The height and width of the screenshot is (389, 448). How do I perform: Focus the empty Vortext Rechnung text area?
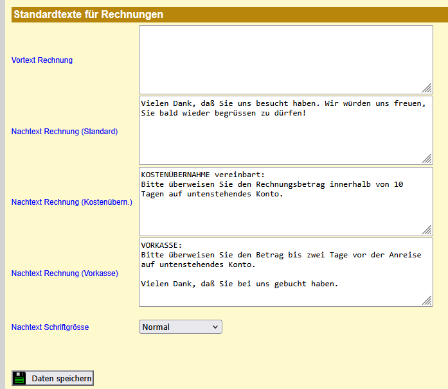286,60
